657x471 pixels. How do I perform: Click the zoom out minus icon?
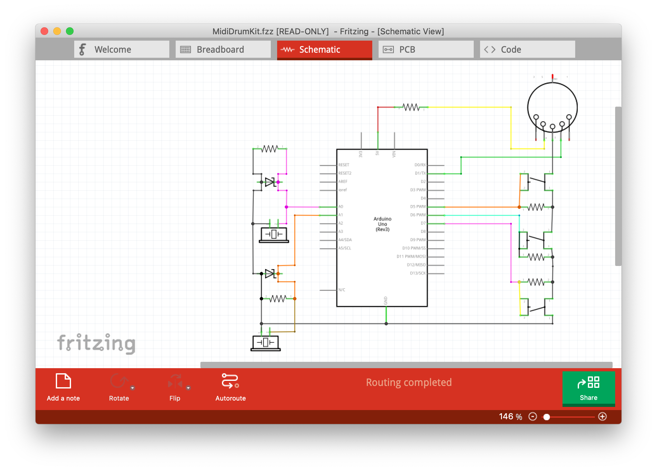[x=533, y=416]
